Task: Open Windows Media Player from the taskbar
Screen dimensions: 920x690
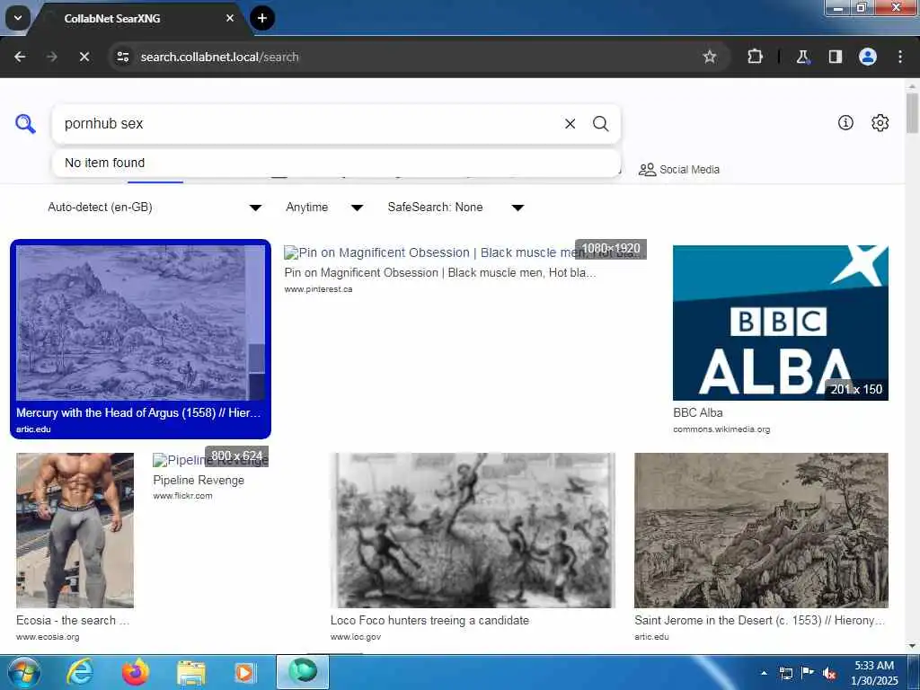Action: 244,672
